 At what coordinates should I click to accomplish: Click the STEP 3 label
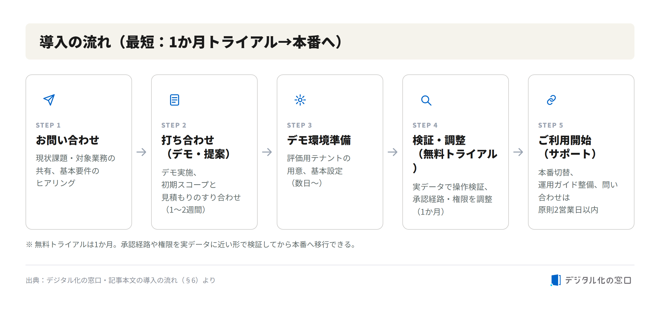299,125
